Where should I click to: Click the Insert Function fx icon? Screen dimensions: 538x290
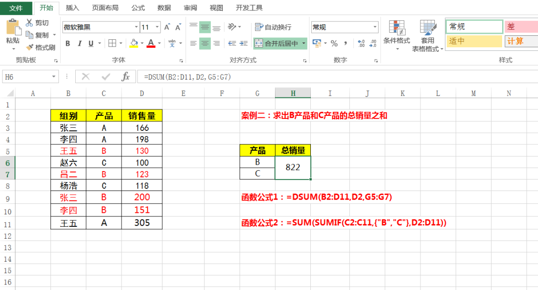126,77
